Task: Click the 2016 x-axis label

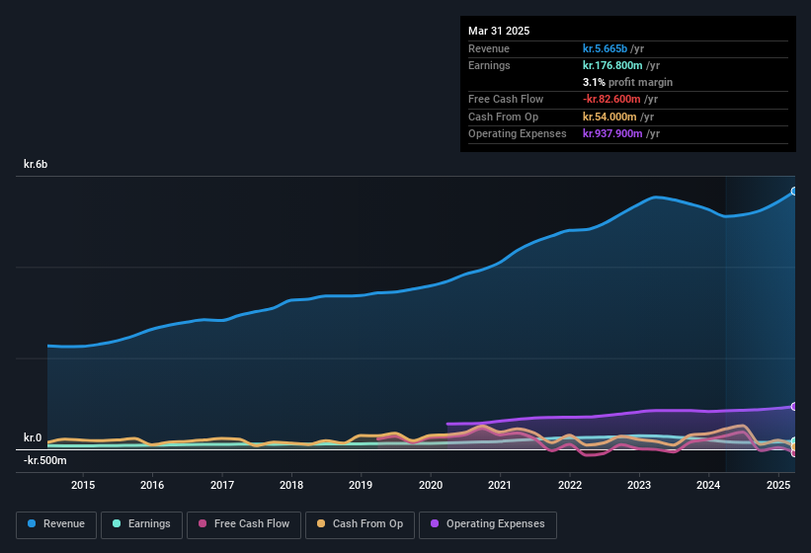Action: tap(152, 485)
